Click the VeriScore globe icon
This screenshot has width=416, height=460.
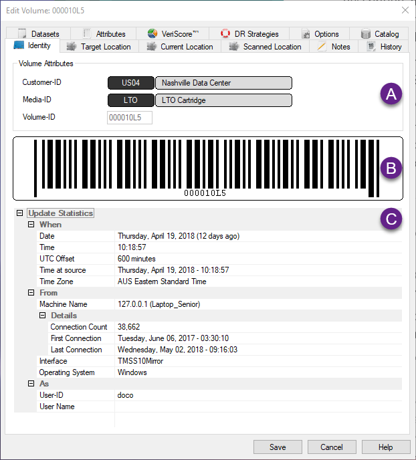click(152, 33)
